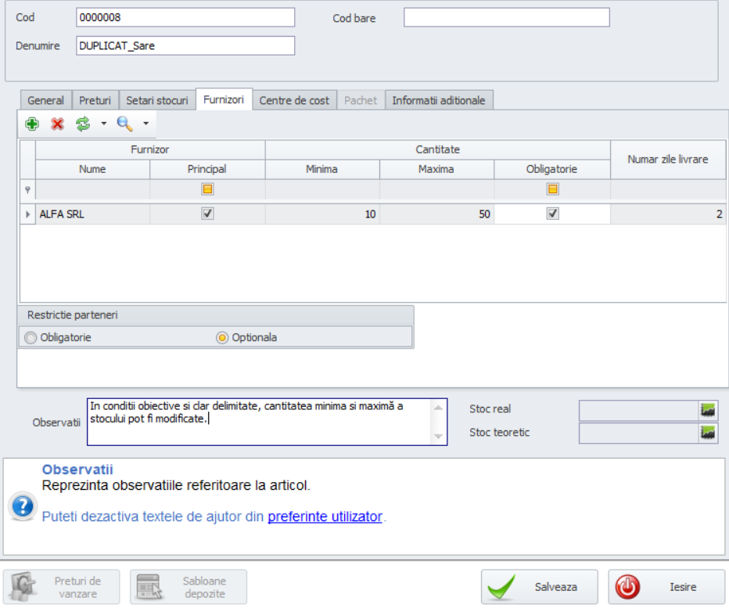Click the Cod bare input field
Viewport: 729px width, 608px height.
(506, 18)
